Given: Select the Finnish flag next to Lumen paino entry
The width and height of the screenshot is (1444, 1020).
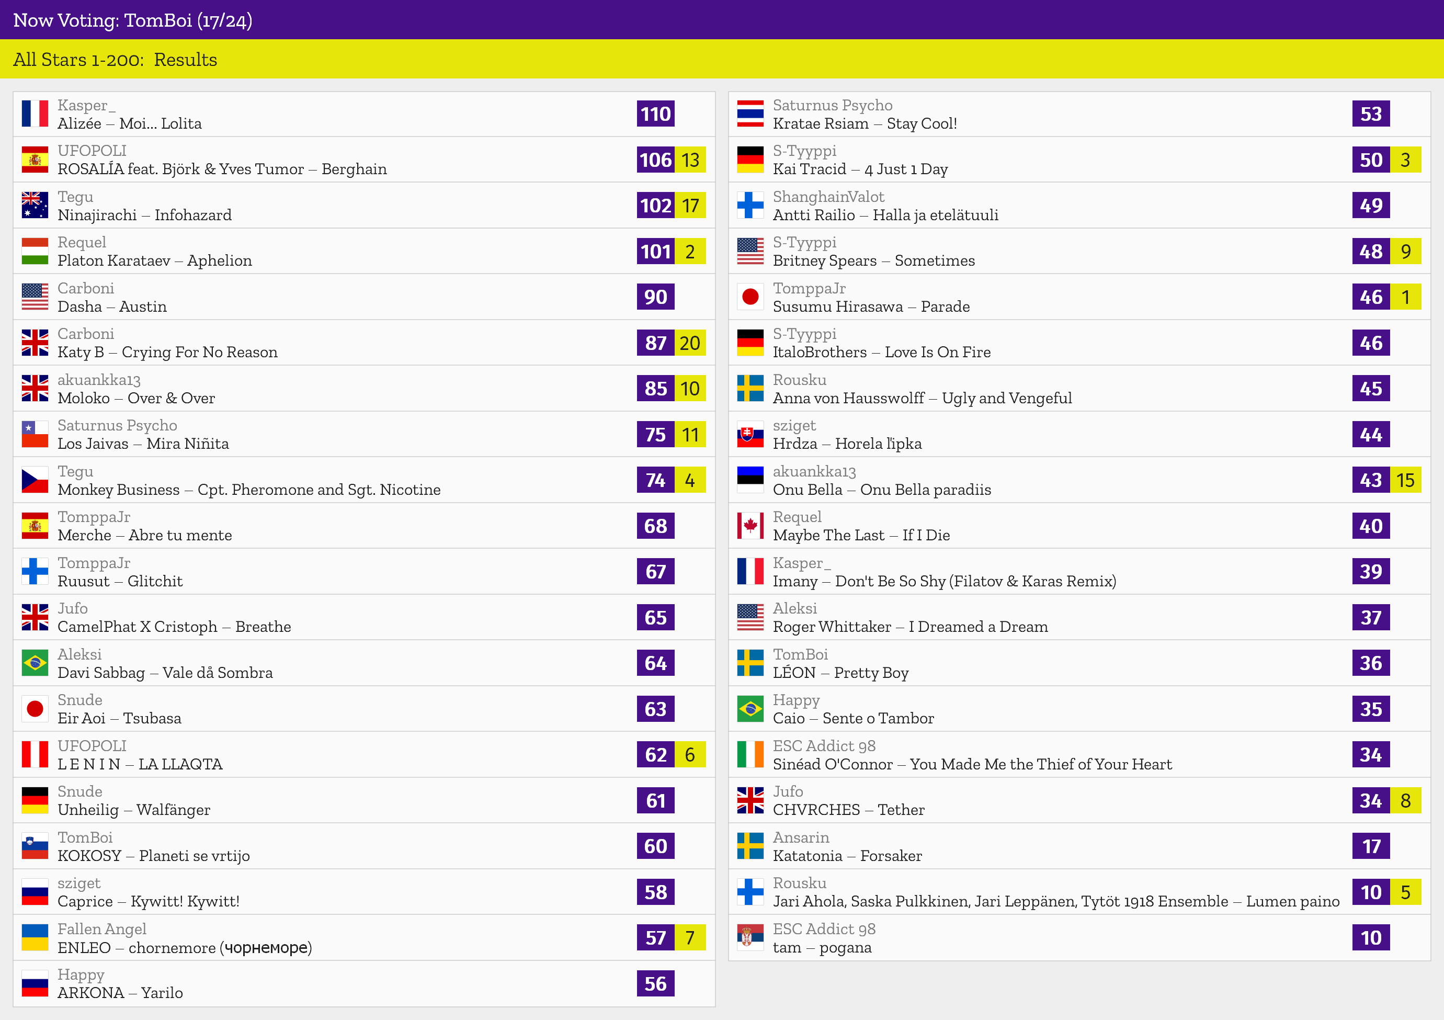Looking at the screenshot, I should [751, 892].
